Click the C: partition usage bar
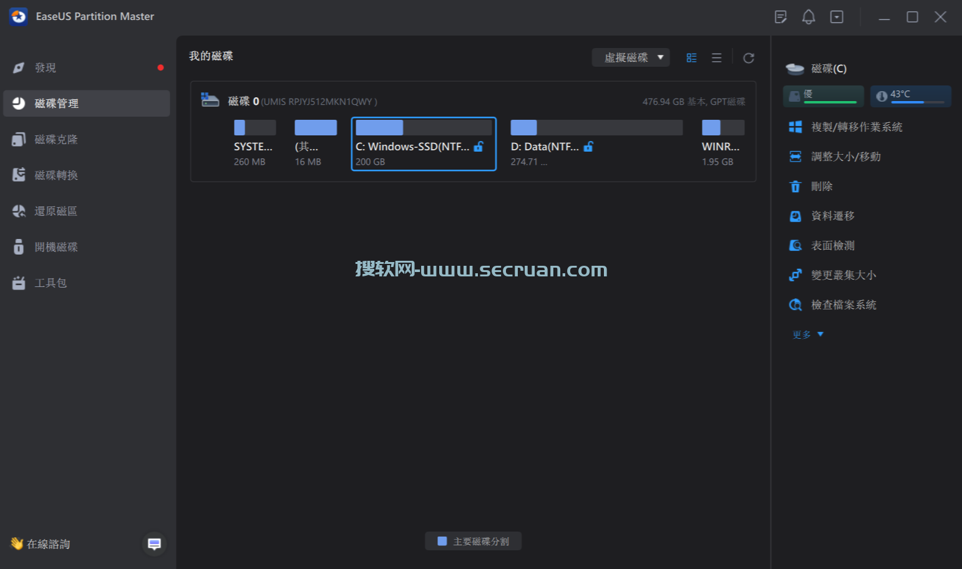 pos(424,127)
